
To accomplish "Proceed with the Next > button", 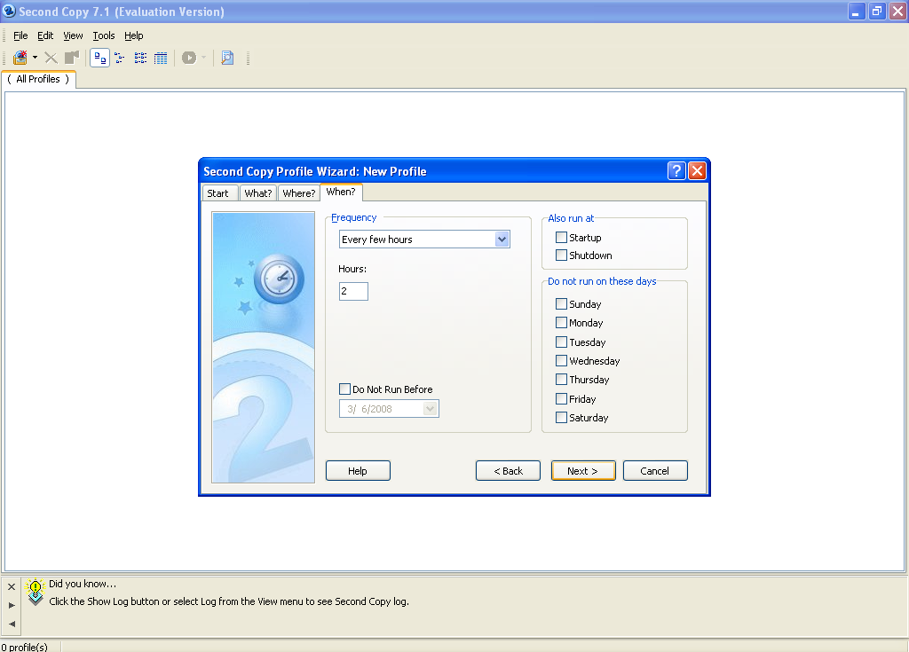I will 582,471.
